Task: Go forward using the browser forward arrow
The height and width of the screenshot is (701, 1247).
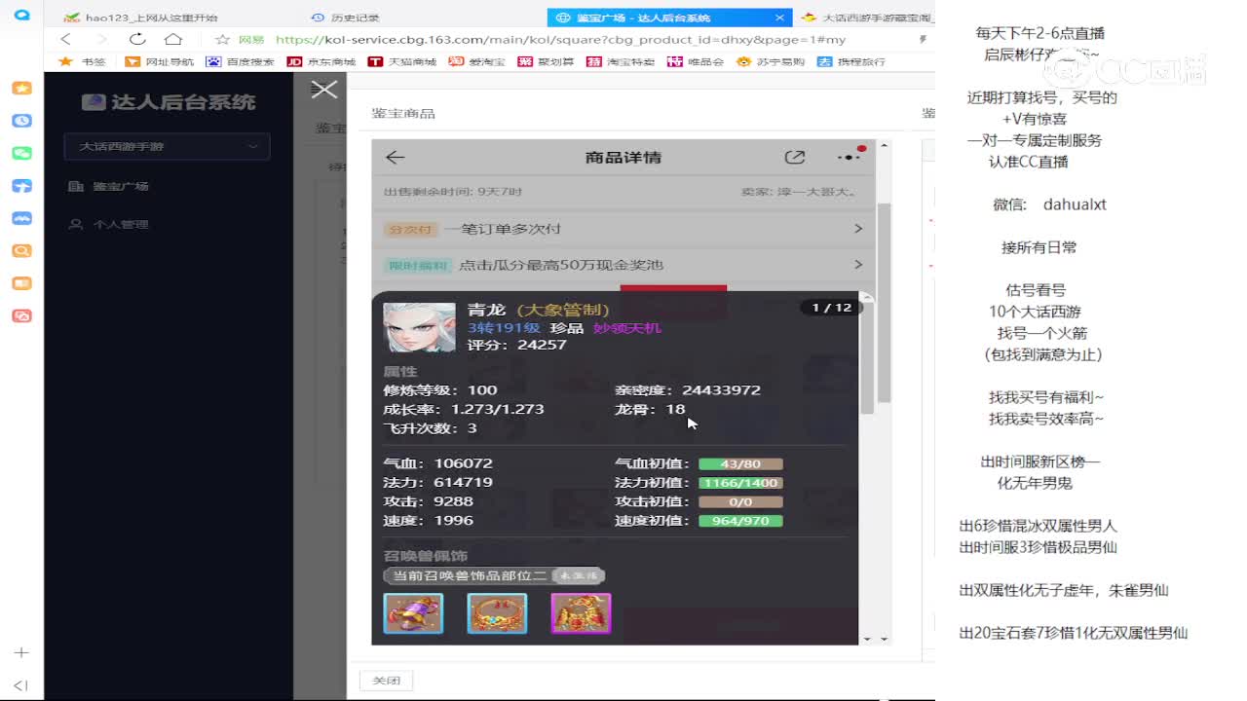Action: coord(100,39)
